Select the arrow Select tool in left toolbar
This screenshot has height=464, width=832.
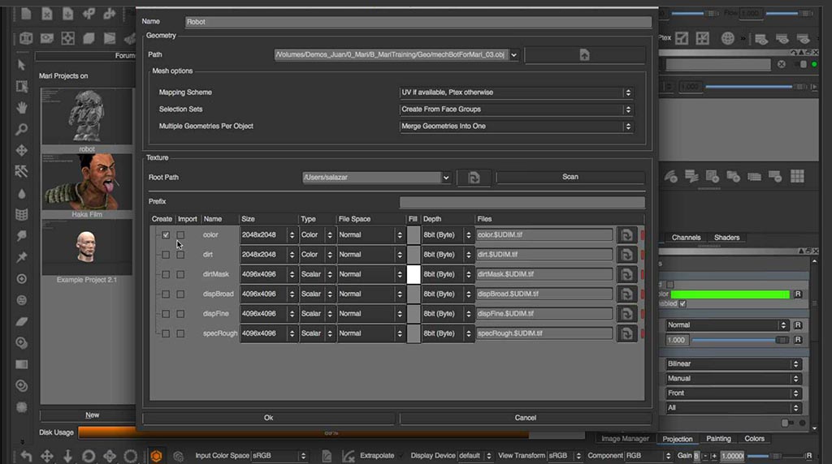coord(21,65)
